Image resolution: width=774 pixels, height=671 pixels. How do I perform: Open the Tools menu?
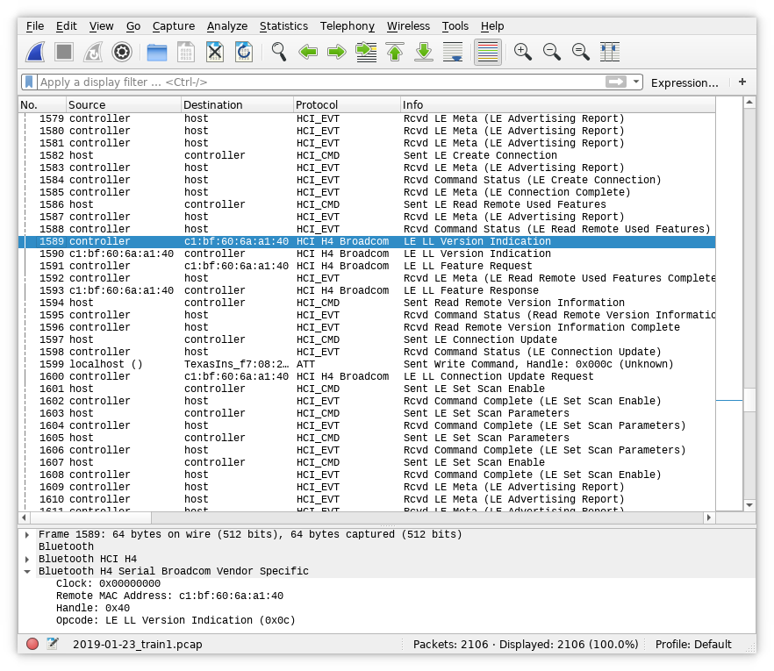[455, 26]
